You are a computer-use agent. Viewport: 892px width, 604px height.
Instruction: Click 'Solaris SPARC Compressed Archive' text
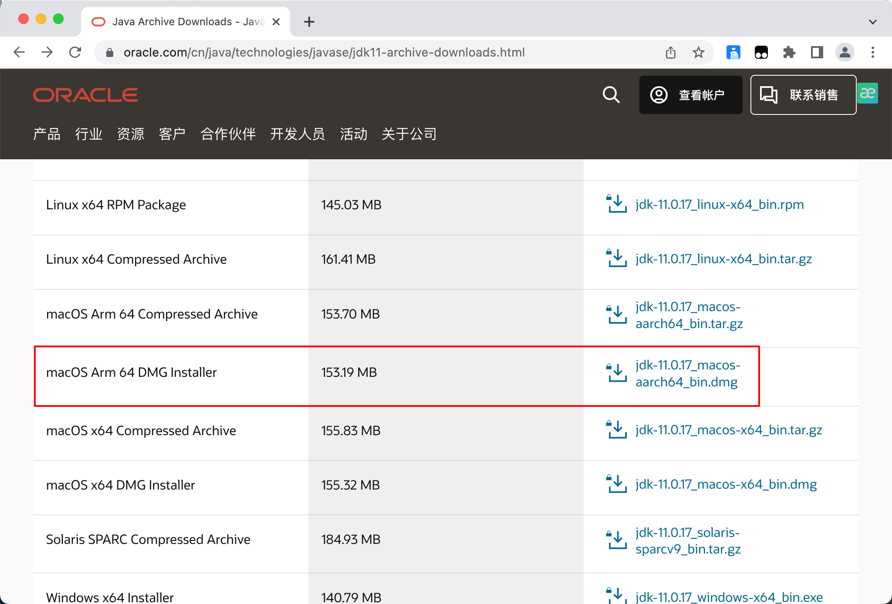(x=148, y=540)
